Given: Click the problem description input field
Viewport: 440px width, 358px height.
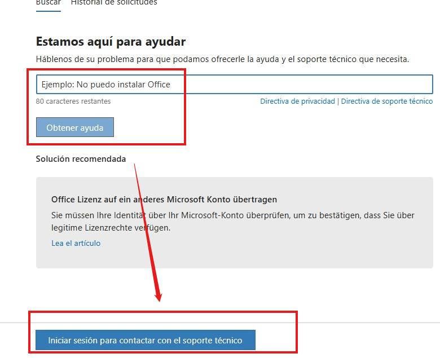Looking at the screenshot, I should (234, 85).
